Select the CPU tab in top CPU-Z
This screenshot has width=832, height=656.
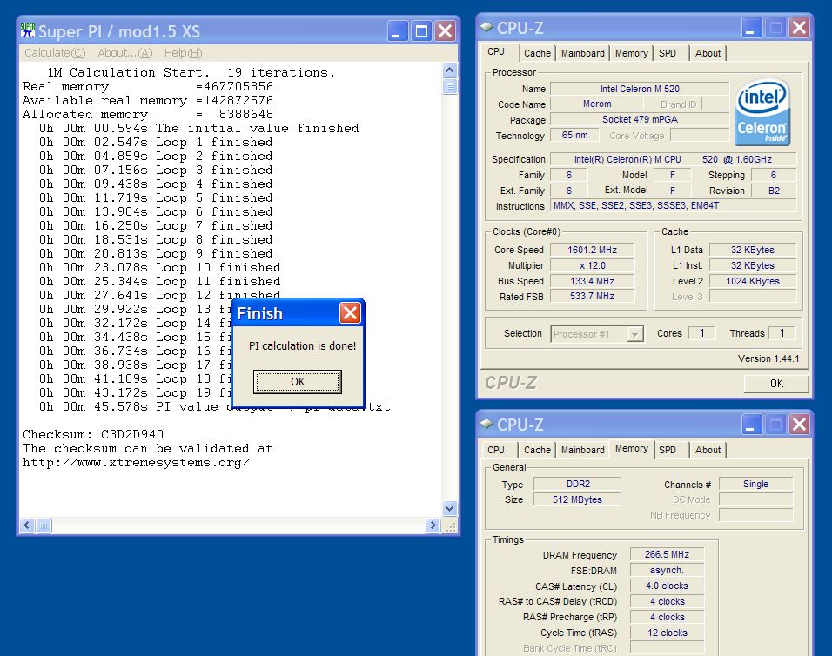pos(496,51)
